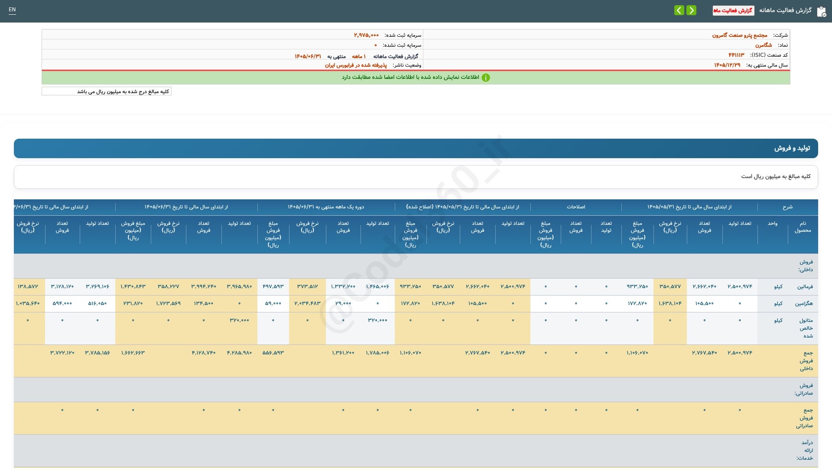Switch language with EN link
The image size is (832, 468).
(x=12, y=10)
